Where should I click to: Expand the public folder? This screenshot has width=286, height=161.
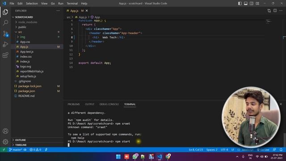tap(37, 27)
